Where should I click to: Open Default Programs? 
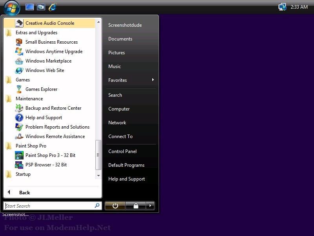pos(126,165)
